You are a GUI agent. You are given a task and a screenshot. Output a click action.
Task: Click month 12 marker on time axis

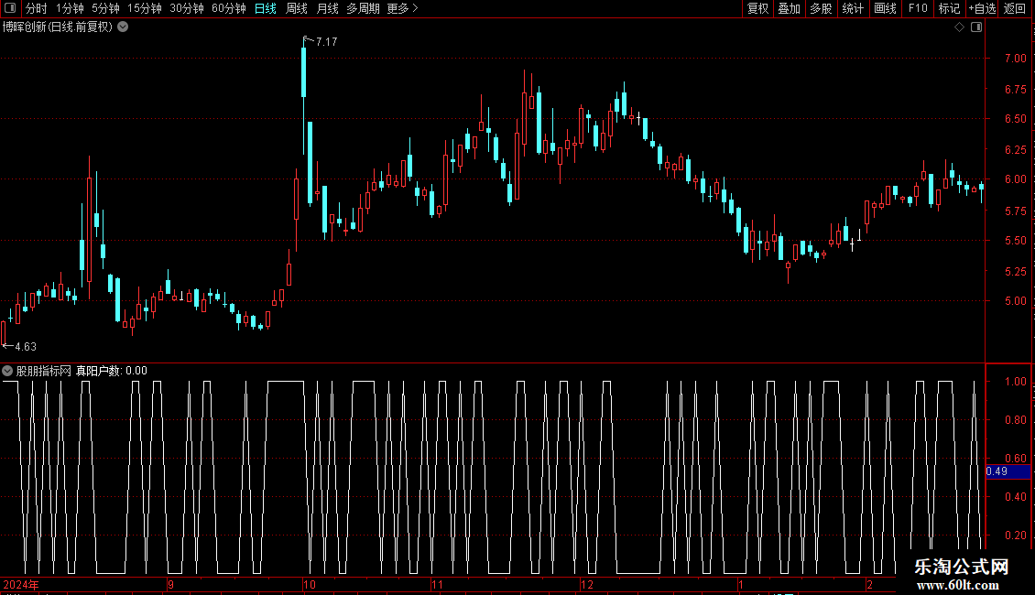(587, 584)
